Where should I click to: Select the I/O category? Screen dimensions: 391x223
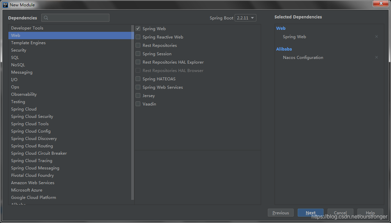point(70,80)
